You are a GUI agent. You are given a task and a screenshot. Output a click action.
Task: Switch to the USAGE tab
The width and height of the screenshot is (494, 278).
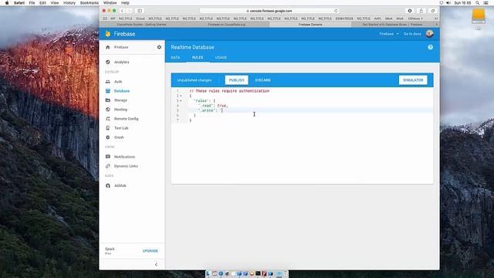[221, 57]
